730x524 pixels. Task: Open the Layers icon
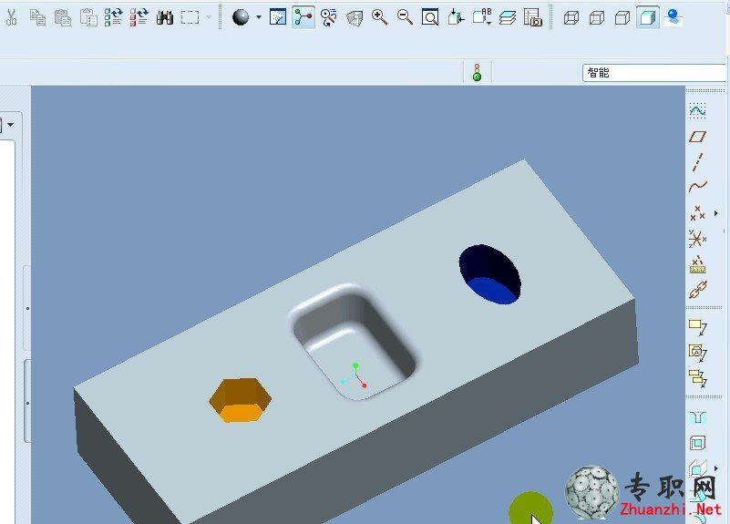pos(508,17)
